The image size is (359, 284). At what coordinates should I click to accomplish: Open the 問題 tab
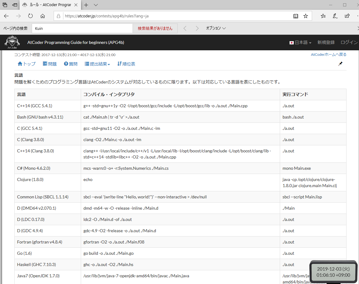50,64
